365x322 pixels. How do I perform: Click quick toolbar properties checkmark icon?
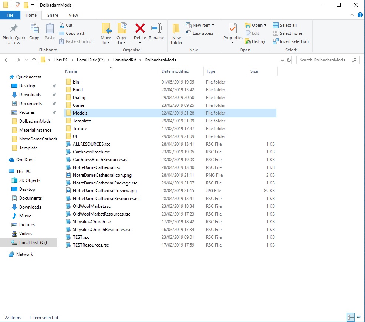[18, 5]
